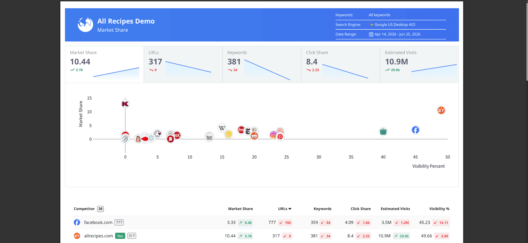This screenshot has height=243, width=528.
Task: Click the 38 competitor count badge
Action: (100, 209)
